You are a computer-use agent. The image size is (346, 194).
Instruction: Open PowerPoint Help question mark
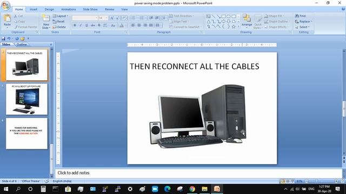(x=343, y=9)
